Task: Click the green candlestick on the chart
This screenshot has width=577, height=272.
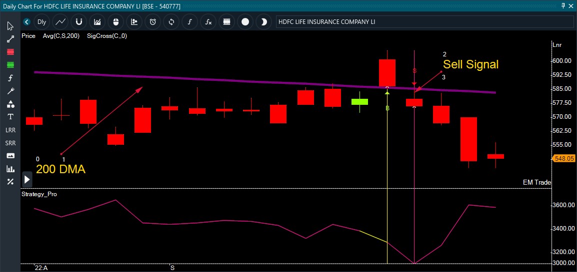Action: coord(359,102)
